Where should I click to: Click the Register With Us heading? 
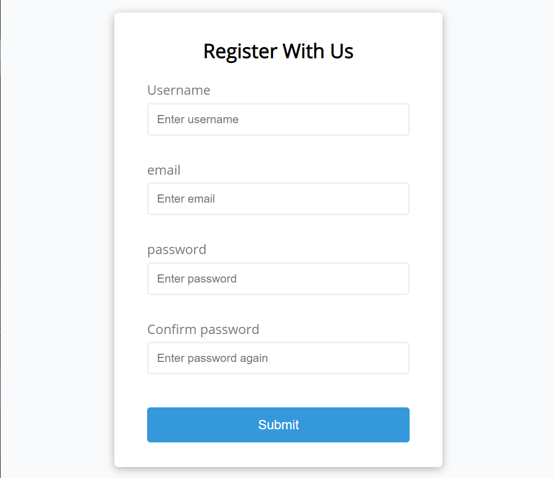point(278,51)
